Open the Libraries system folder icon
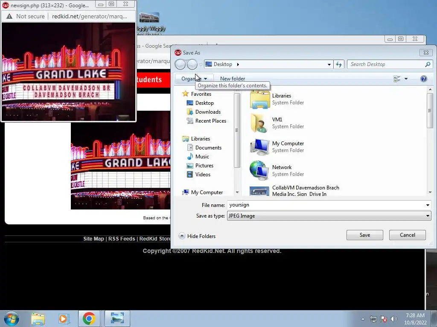This screenshot has height=327, width=437. pyautogui.click(x=259, y=99)
